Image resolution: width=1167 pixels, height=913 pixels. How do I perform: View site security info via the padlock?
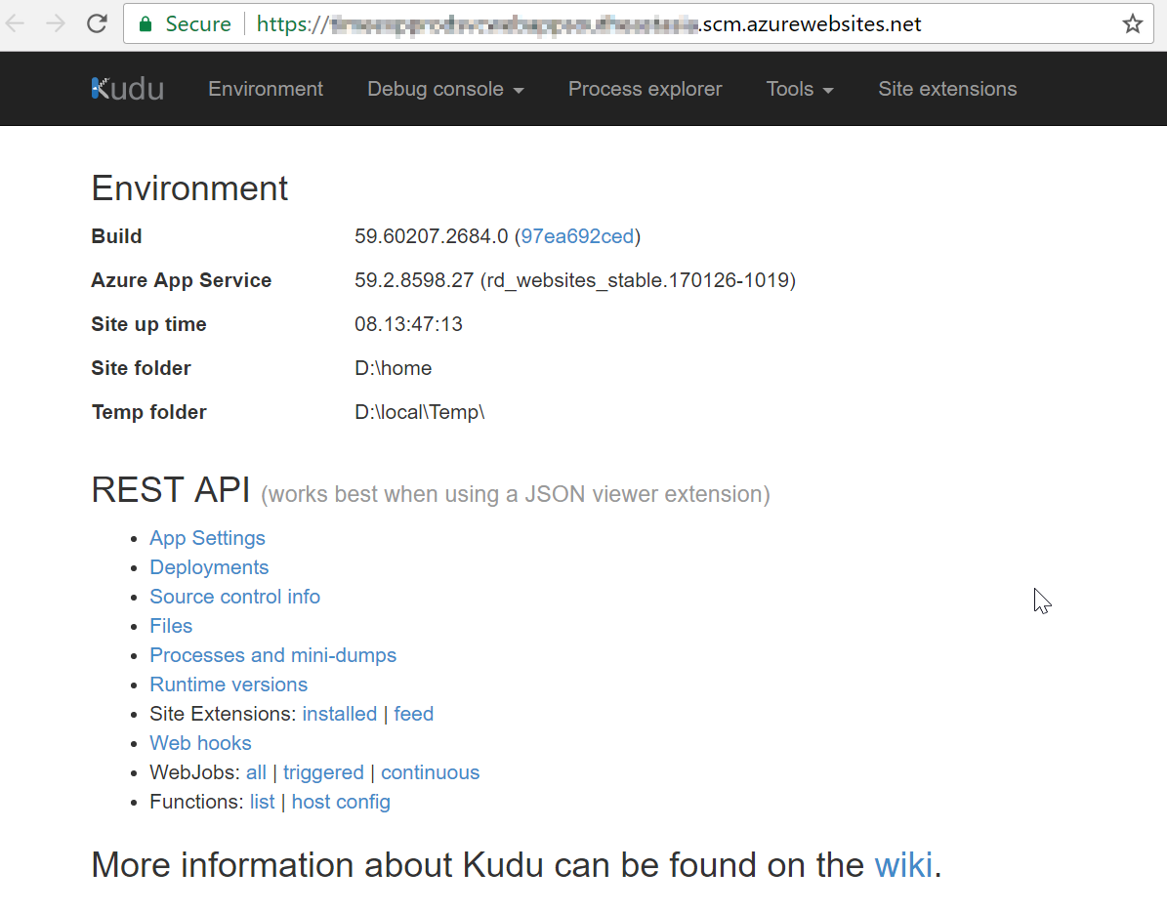[x=146, y=23]
